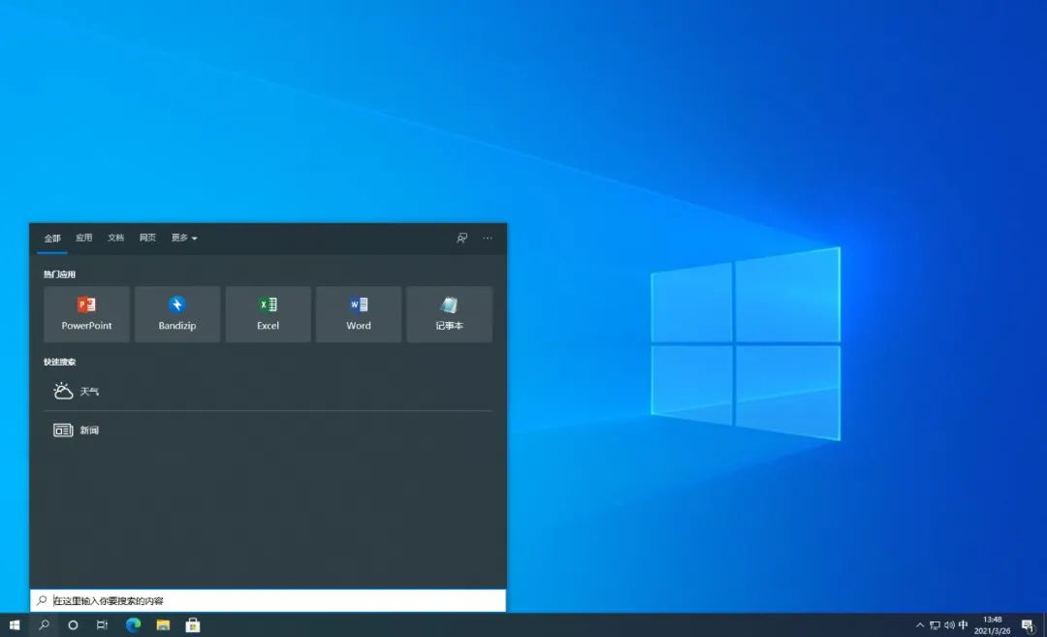Launch Word from top apps
Viewport: 1047px width, 637px height.
coord(359,313)
